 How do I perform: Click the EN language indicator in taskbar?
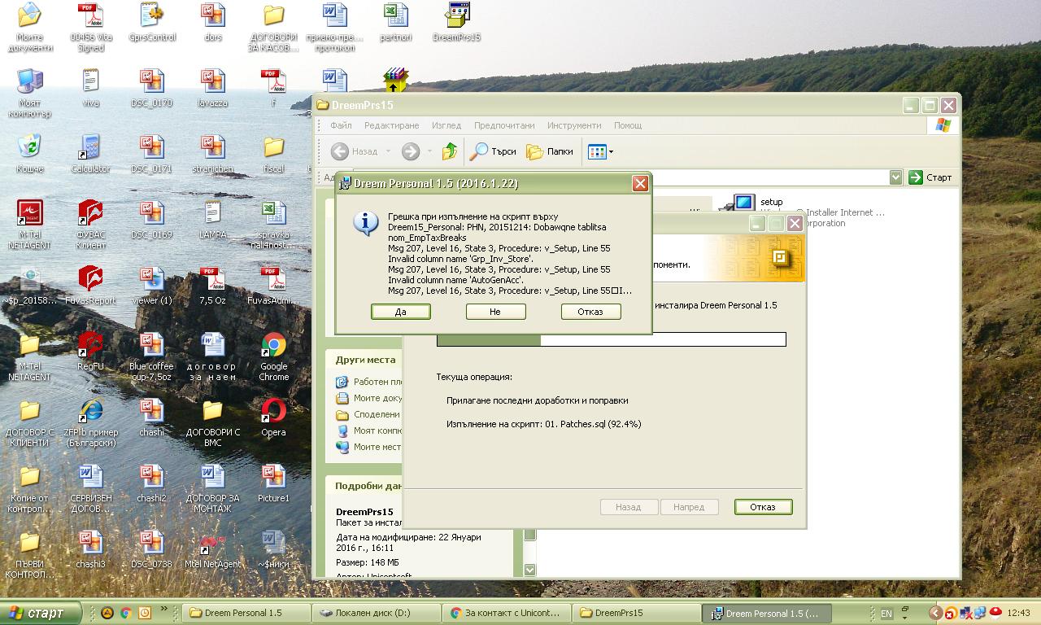(x=886, y=614)
